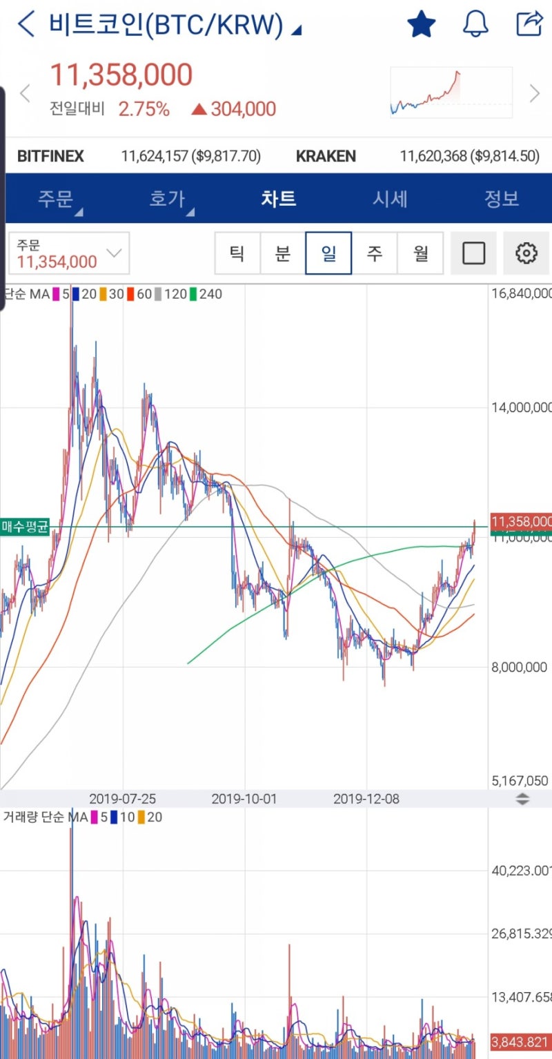Viewport: 552px width, 1059px height.
Task: Tap the share icon
Action: click(x=529, y=23)
